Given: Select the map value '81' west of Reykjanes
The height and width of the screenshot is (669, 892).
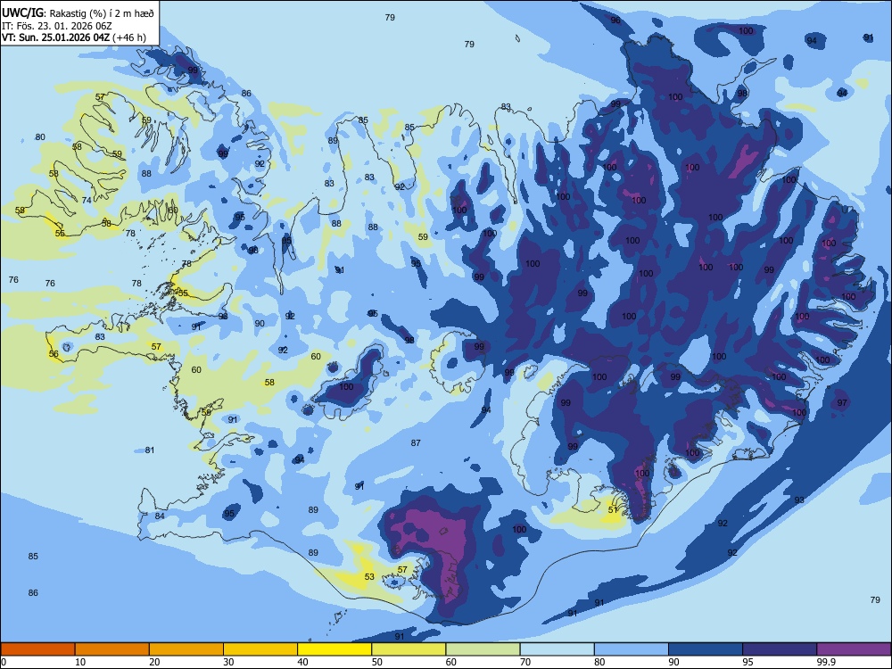Looking at the screenshot, I should coord(150,450).
